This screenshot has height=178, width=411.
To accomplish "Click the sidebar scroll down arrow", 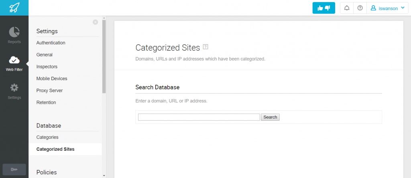I will click(x=104, y=176).
